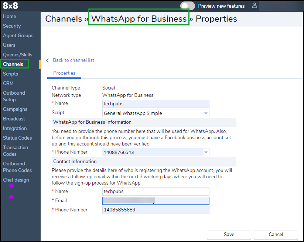
Task: Click the Channels breadcrumb title
Action: (x=64, y=19)
